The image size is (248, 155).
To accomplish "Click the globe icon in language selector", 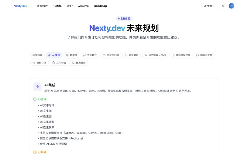I will click(205, 6).
